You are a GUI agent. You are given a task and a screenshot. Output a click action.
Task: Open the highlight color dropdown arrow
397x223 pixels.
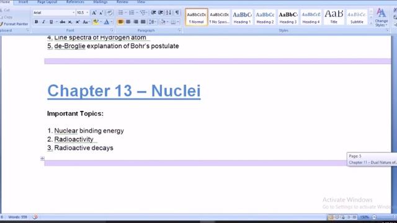click(100, 22)
